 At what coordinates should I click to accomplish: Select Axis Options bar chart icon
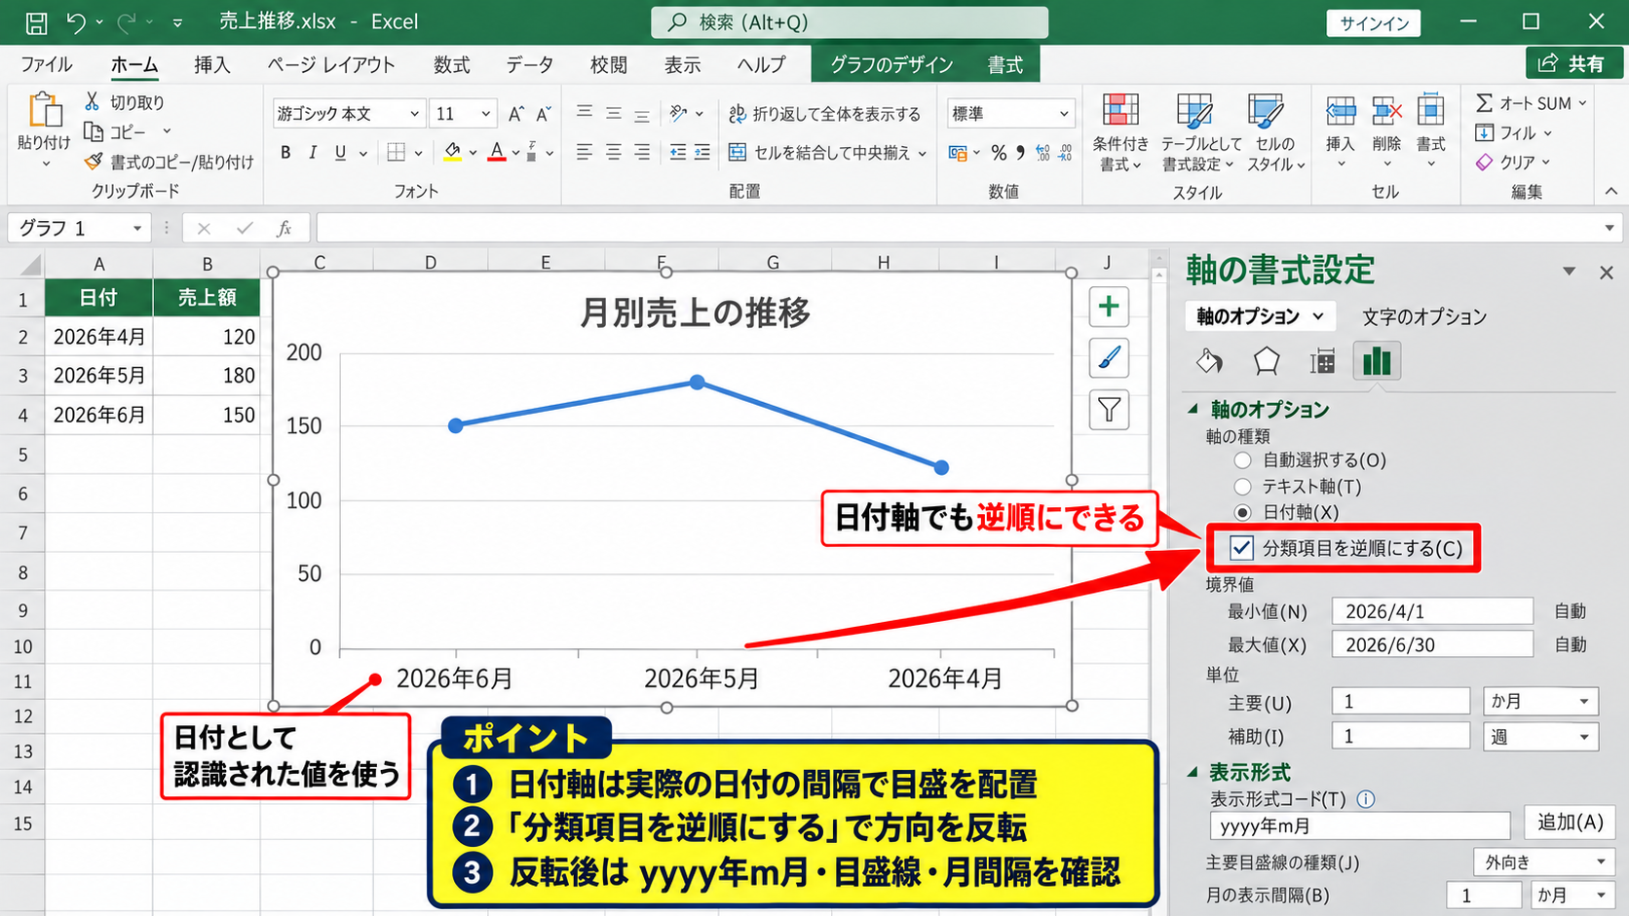click(1377, 361)
